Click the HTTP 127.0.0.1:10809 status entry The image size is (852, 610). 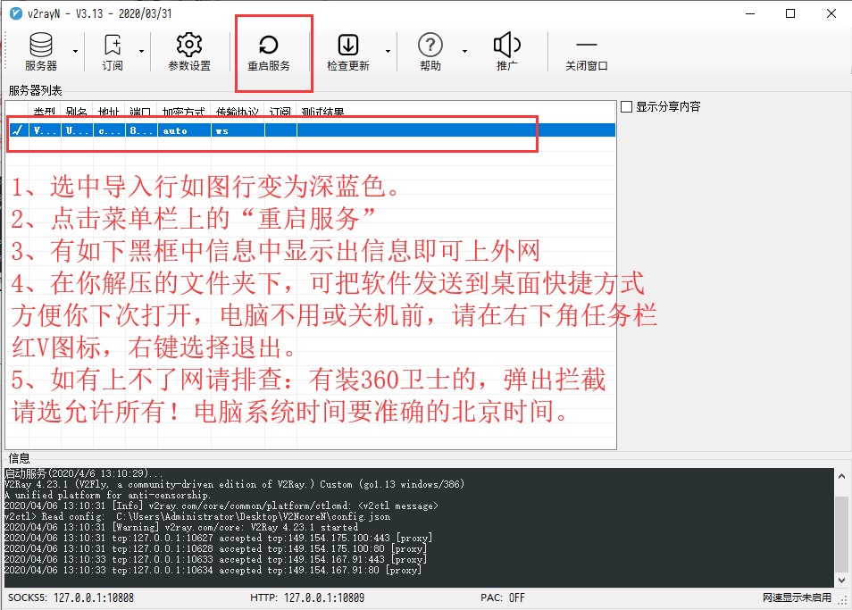pyautogui.click(x=307, y=597)
